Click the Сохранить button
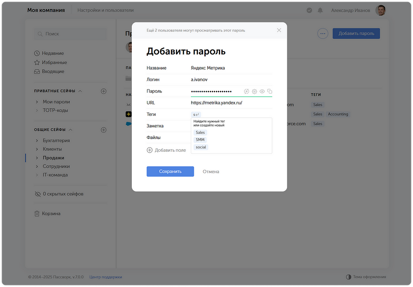The height and width of the screenshot is (287, 413). (x=170, y=171)
